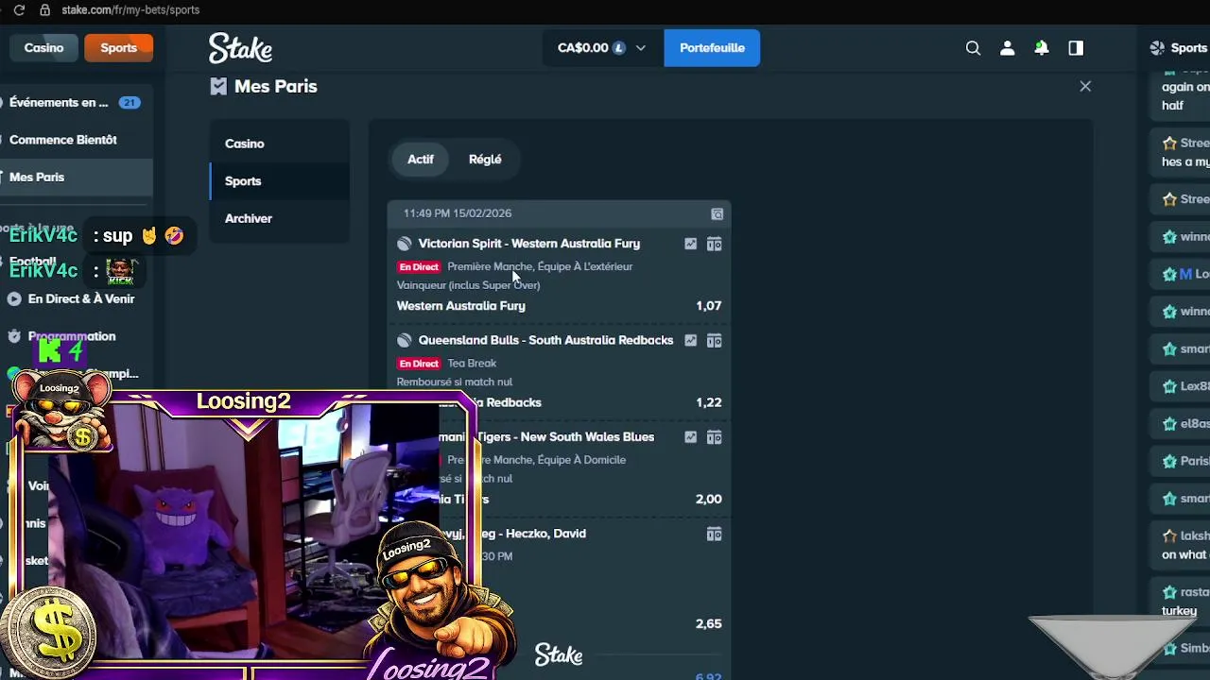Click cricket ball icon beside Queensland Bulls
This screenshot has height=680, width=1210.
coord(405,340)
